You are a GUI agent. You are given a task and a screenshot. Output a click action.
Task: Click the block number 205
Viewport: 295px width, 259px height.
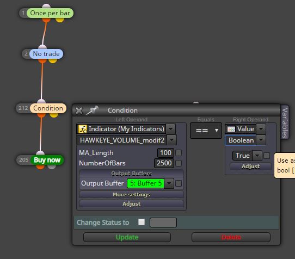(23, 160)
